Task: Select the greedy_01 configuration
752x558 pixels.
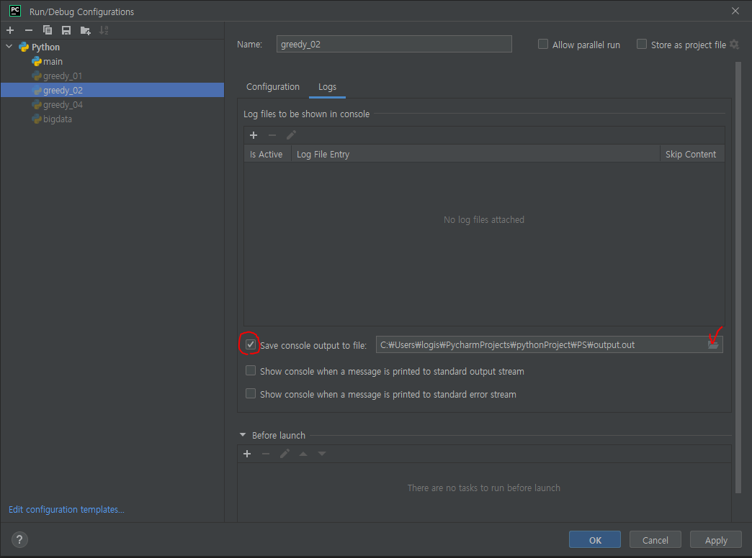Action: pos(112,76)
